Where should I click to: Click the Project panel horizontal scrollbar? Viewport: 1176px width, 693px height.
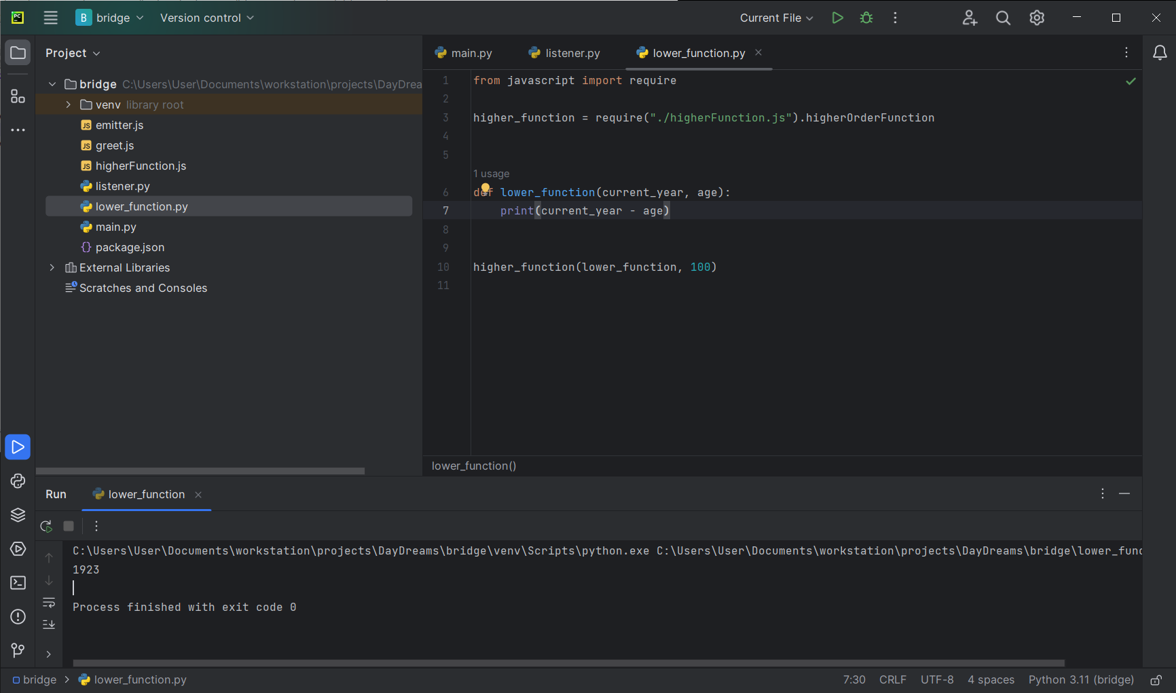200,471
